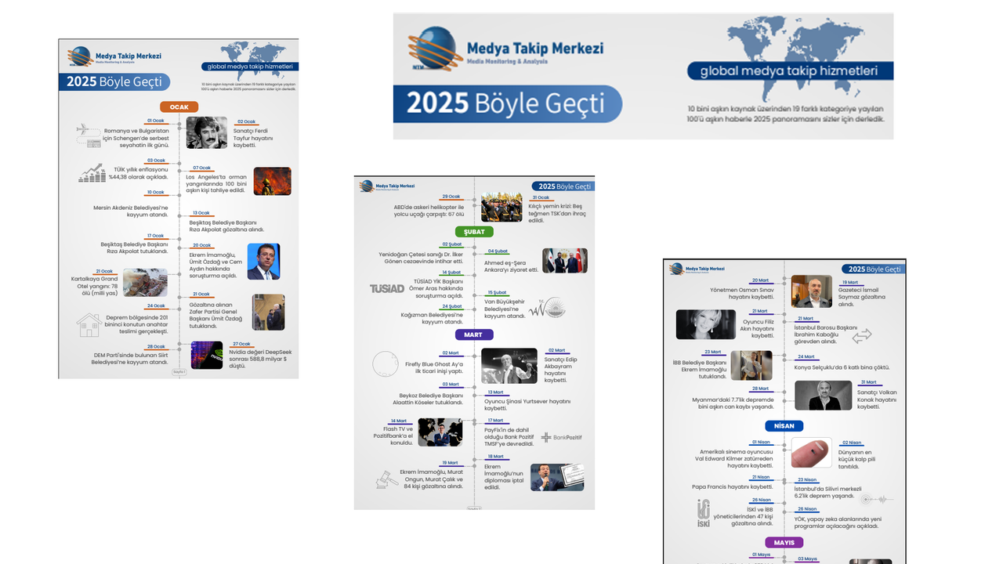Open the Los Angeles wildfire photo
This screenshot has width=1003, height=564.
click(272, 181)
